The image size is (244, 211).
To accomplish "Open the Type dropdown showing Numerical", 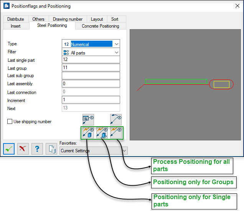I will [91, 44].
